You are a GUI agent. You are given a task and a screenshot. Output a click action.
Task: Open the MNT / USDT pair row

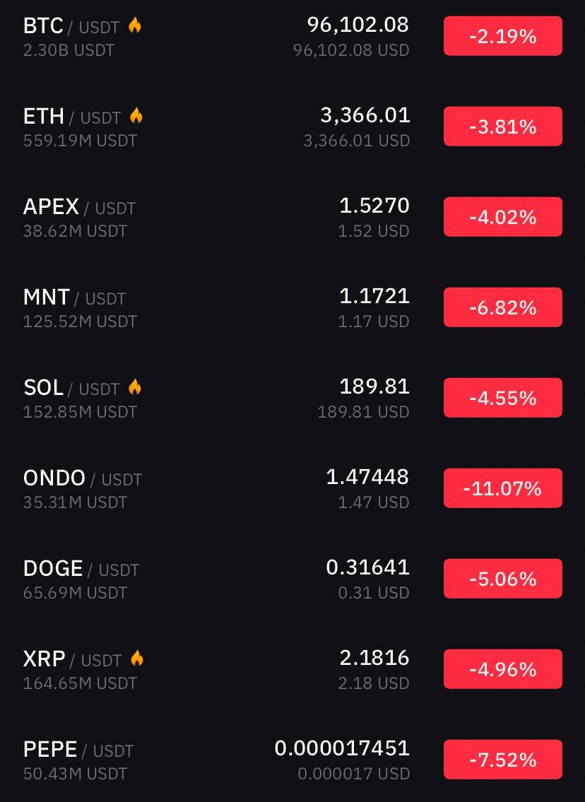[x=292, y=307]
